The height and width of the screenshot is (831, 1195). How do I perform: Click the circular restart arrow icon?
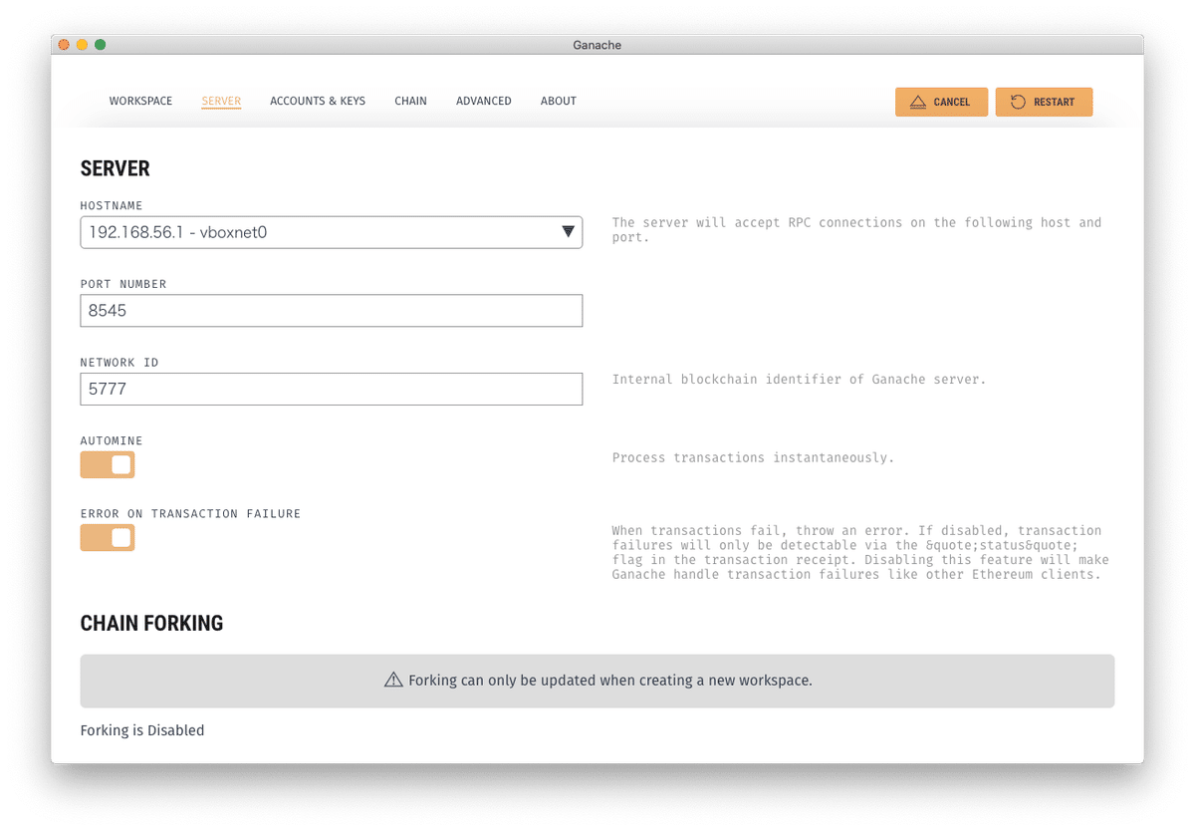point(1018,102)
